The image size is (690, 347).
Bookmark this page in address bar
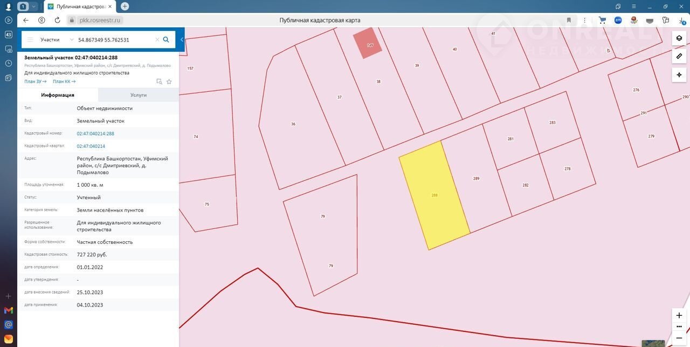(x=569, y=20)
